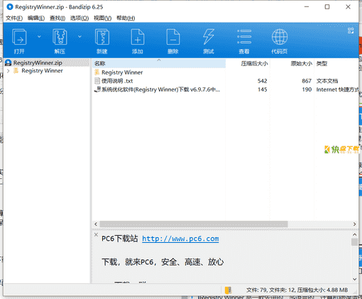This screenshot has width=362, height=299.
Task: Open the 文件(F) menu
Action: (x=14, y=18)
